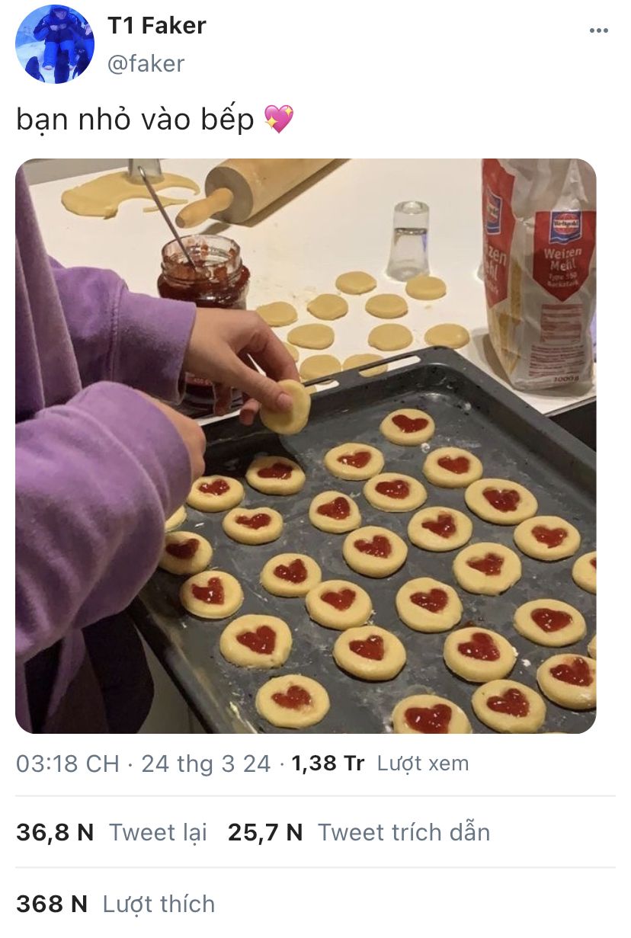Open the Tweet trích dẫn list
Screen dimensions: 631x938
tap(404, 832)
